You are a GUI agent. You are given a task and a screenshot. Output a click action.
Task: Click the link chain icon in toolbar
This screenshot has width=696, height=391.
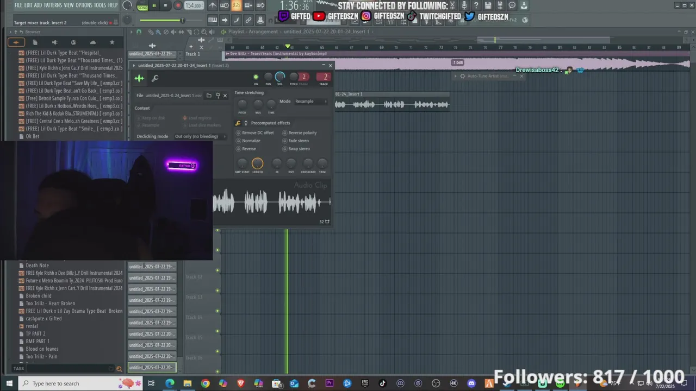point(248,20)
